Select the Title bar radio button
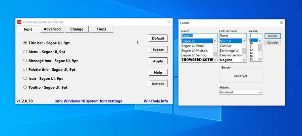Screen dimensions: 302x136 coord(25,43)
